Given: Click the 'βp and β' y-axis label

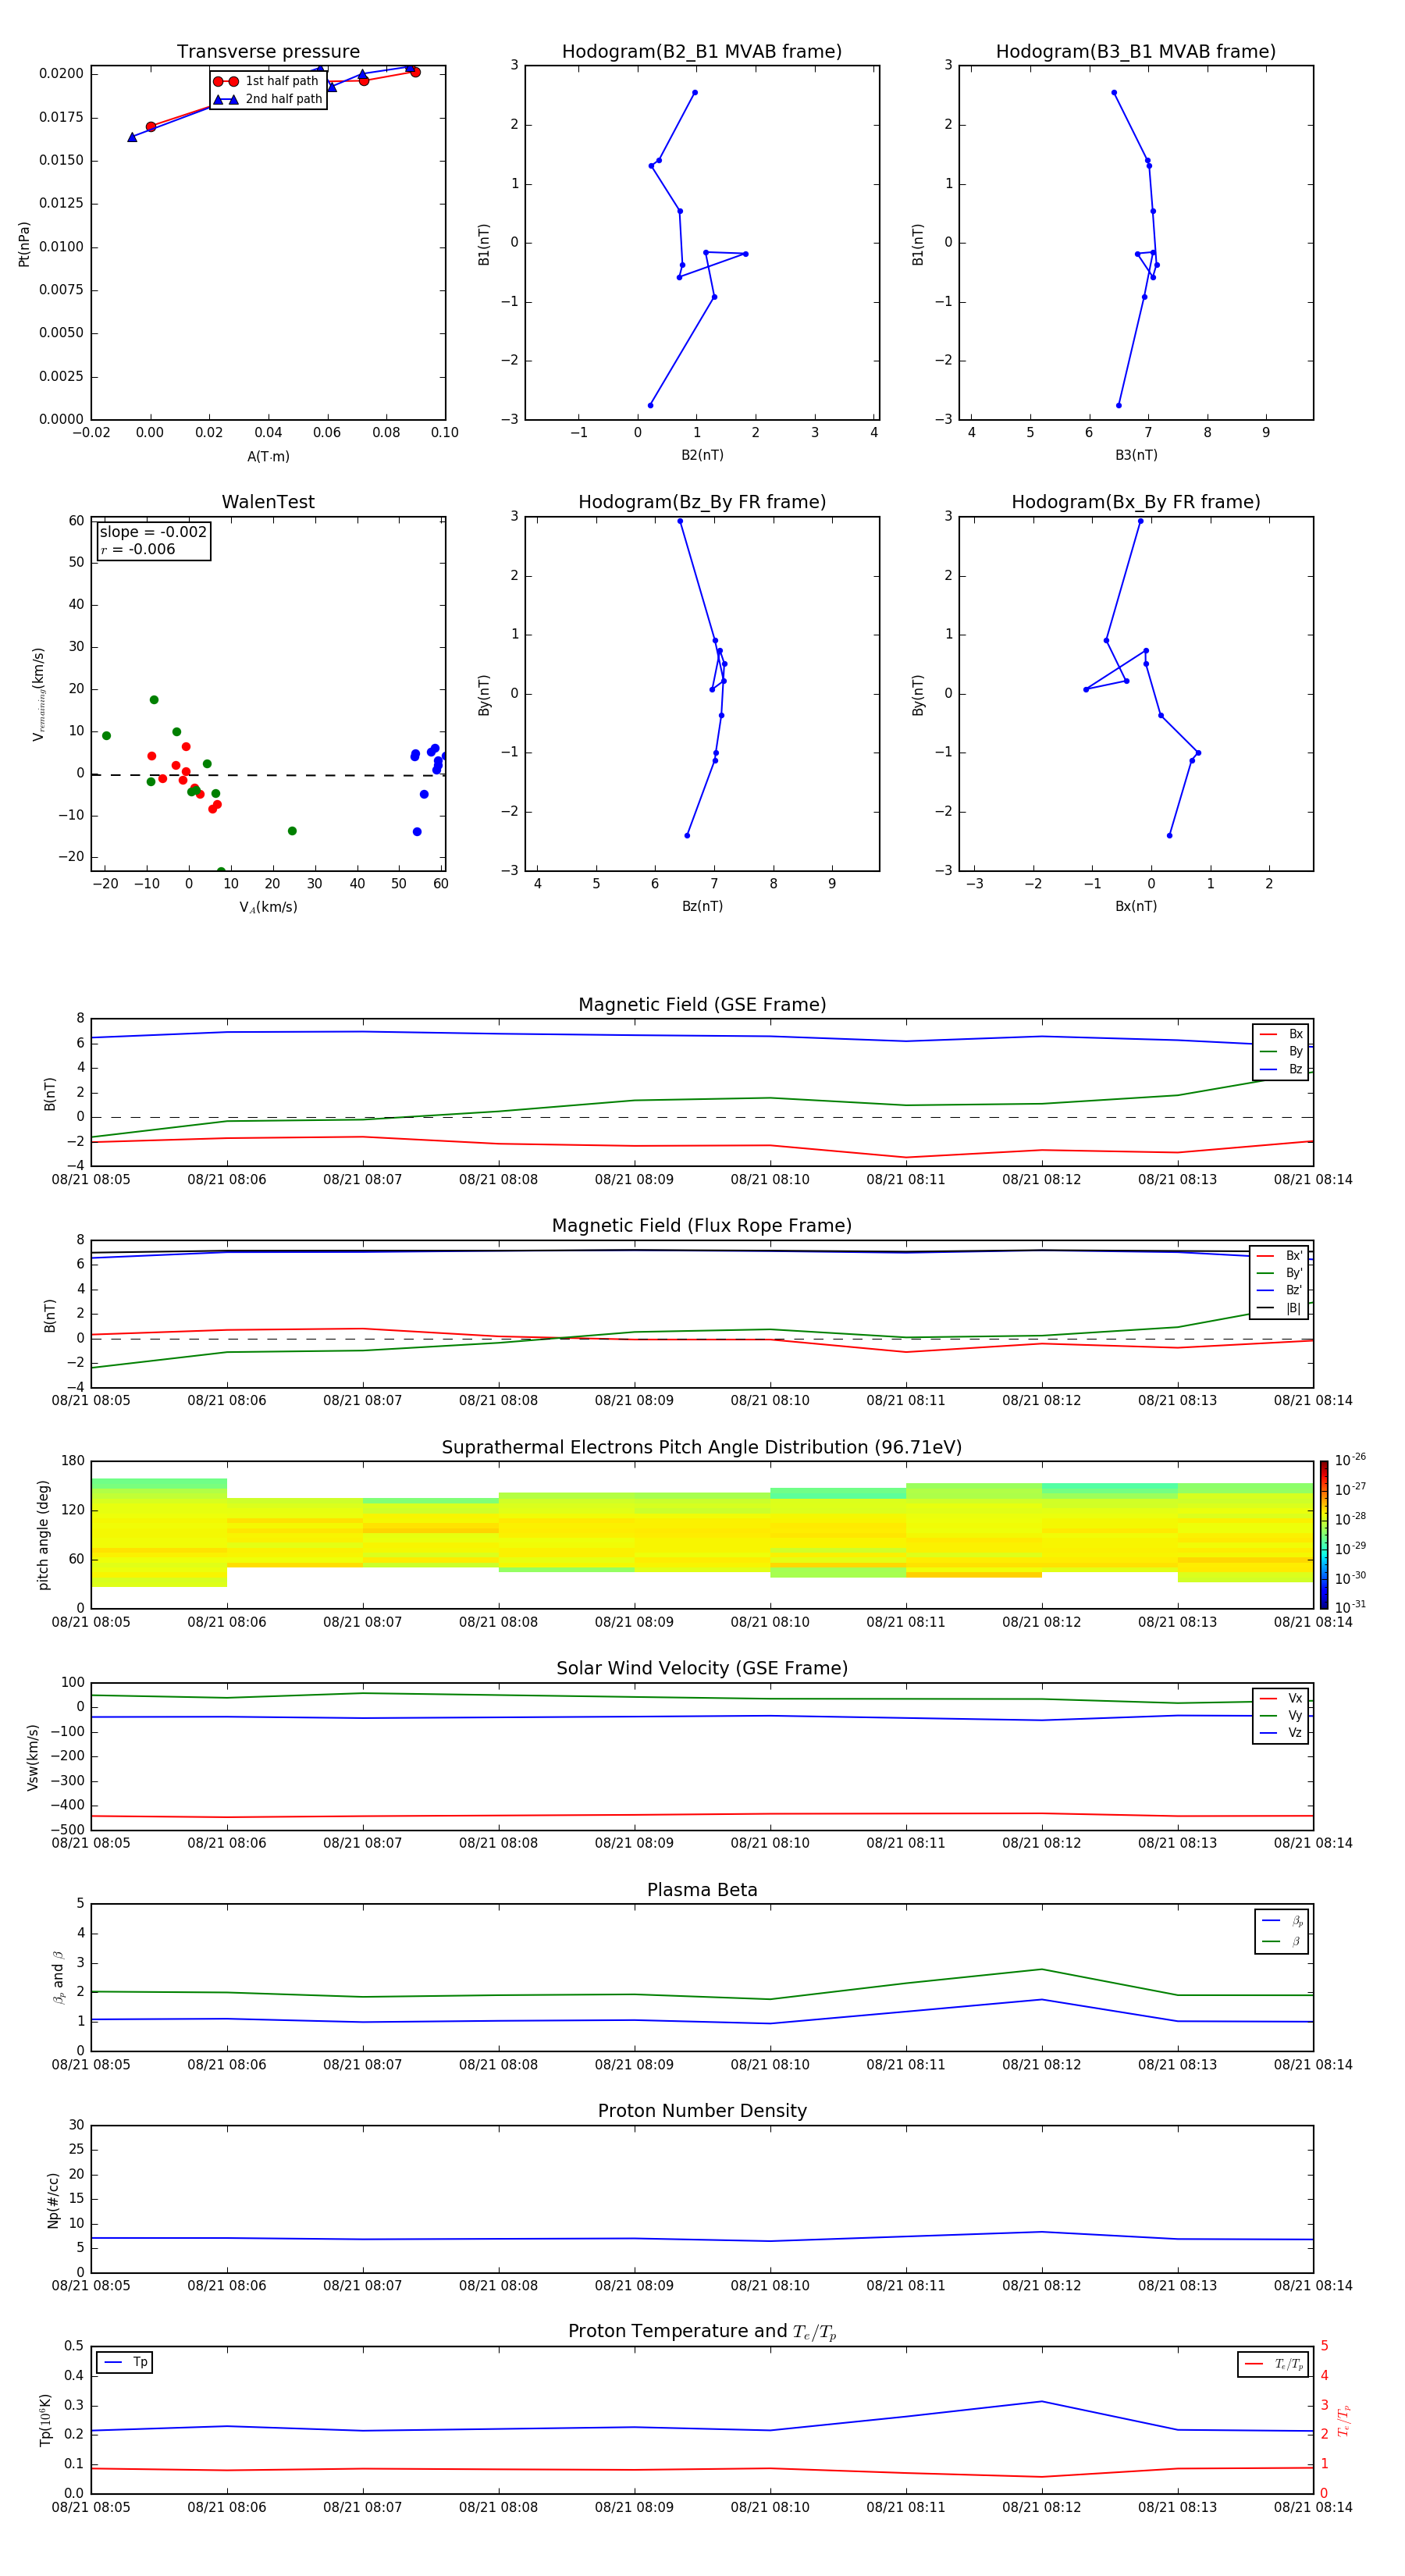Looking at the screenshot, I should [58, 1978].
